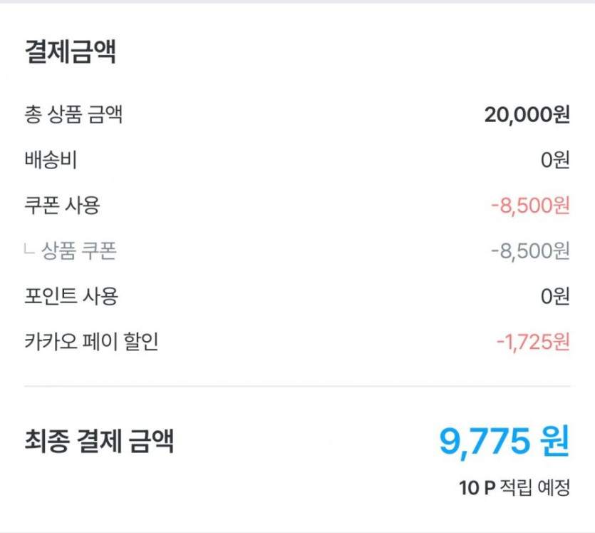Viewport: 595px width, 533px height.
Task: Select the 상품 쿠폰 sub-item label
Action: click(79, 251)
